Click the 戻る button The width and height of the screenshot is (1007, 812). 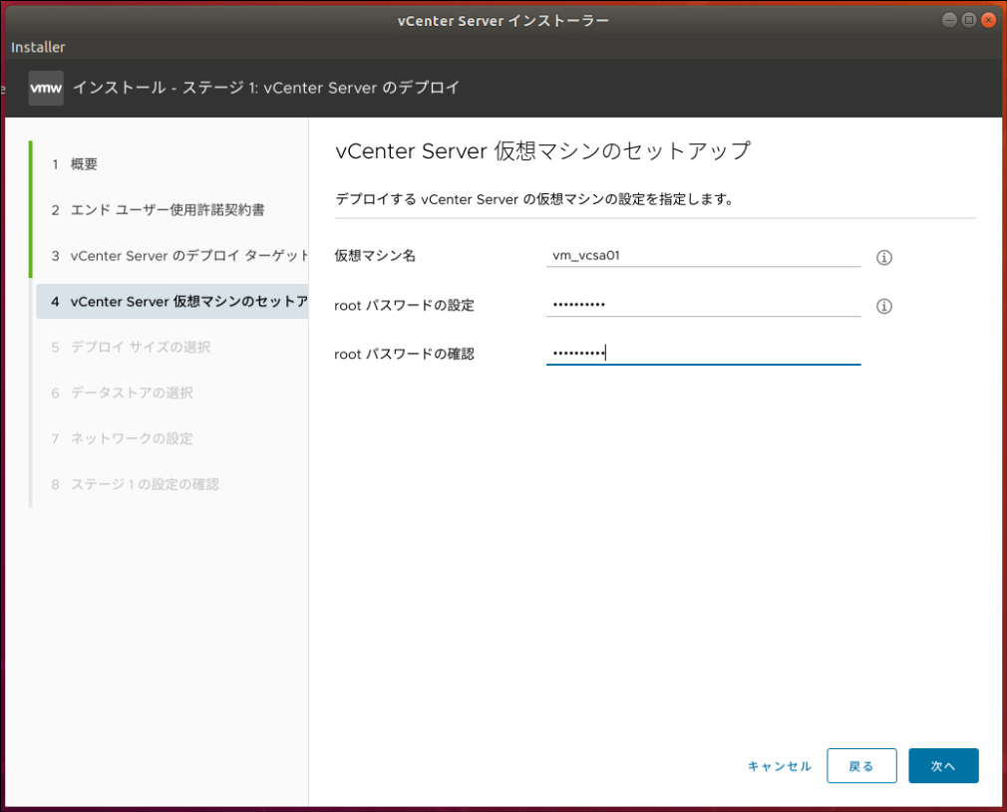(x=861, y=766)
